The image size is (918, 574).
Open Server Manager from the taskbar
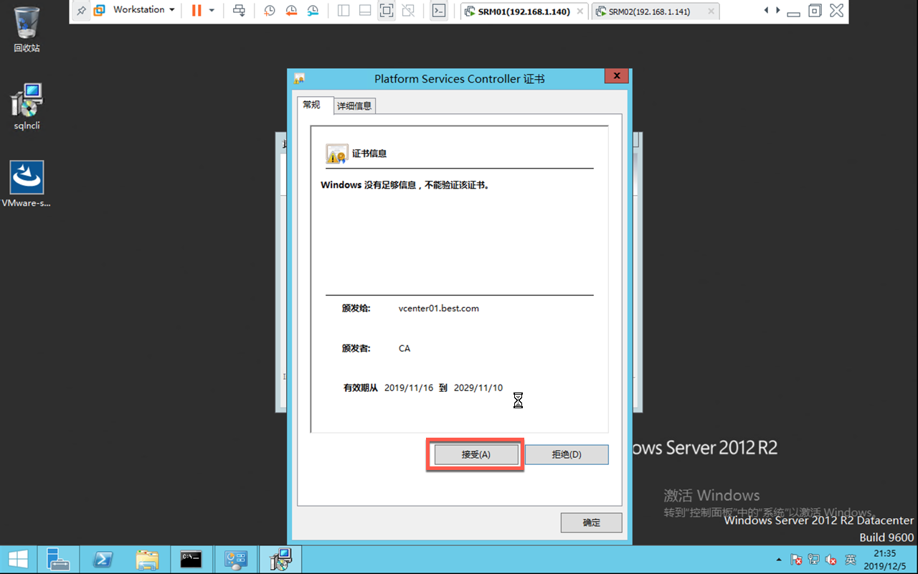tap(57, 560)
